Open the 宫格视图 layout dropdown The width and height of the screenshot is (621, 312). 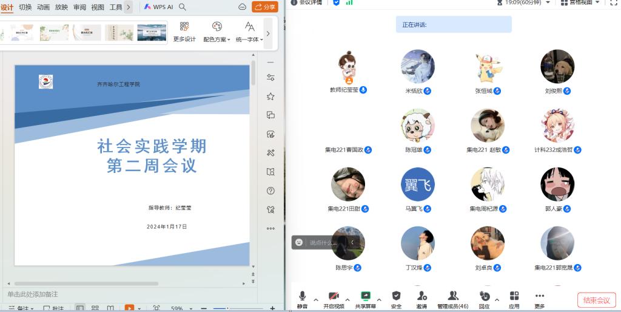click(x=580, y=2)
